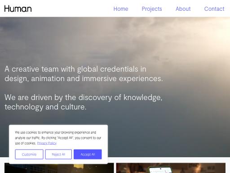The height and width of the screenshot is (173, 230).
Task: Reject all cookies
Action: 58,154
